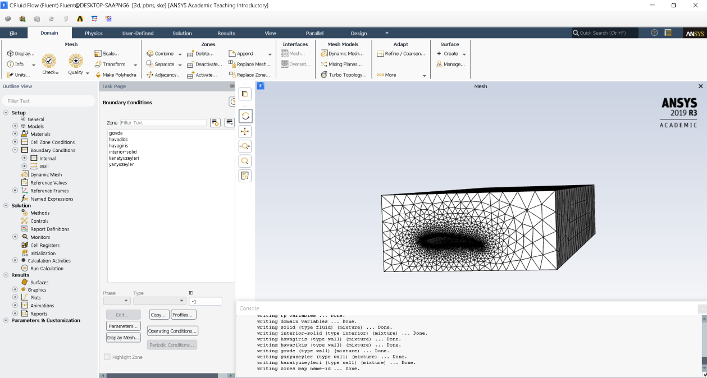The width and height of the screenshot is (707, 378).
Task: Expand the Monitors tree node
Action: 15,237
